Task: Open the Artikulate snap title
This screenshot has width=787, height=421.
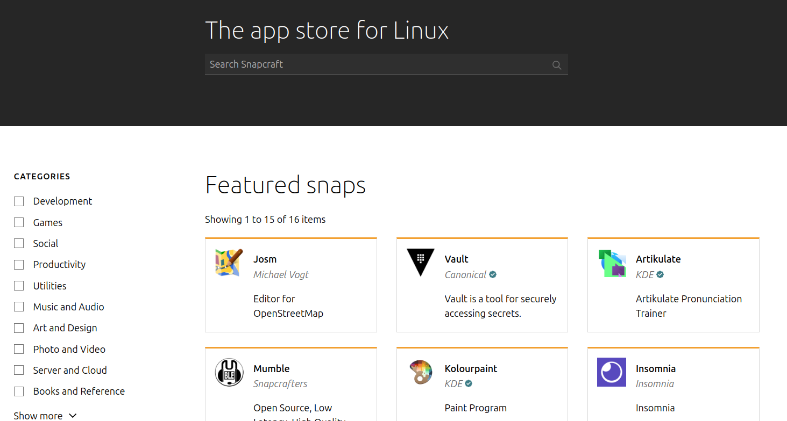Action: [658, 259]
